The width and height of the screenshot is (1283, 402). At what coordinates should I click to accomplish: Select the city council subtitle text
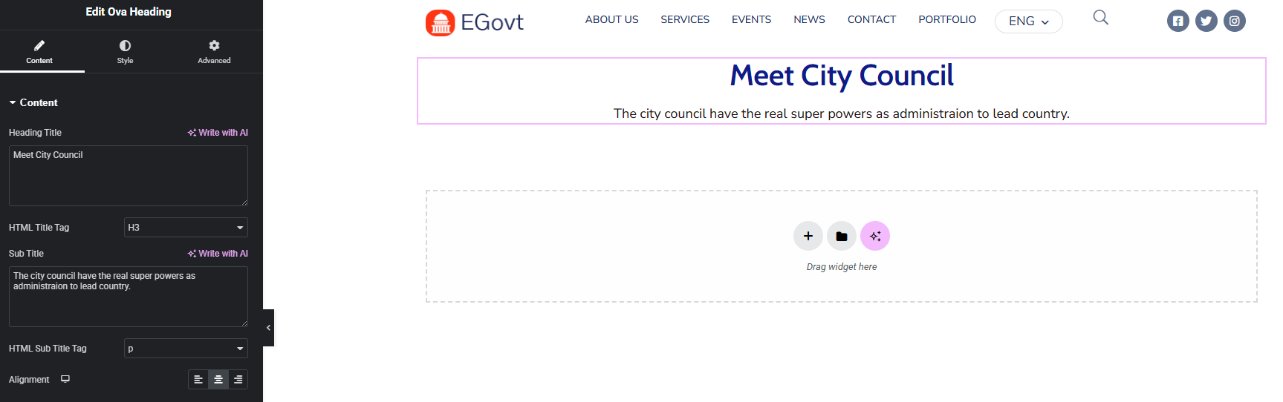point(842,113)
